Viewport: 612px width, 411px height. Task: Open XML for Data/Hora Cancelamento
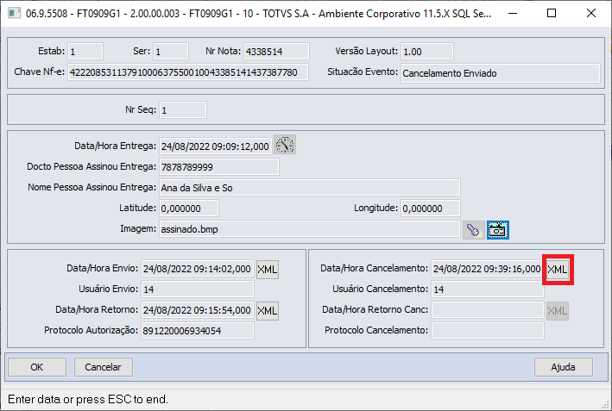[x=558, y=270]
